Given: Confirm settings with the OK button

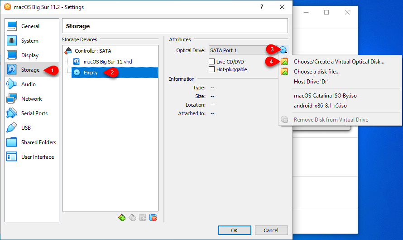Looking at the screenshot, I should tap(235, 230).
